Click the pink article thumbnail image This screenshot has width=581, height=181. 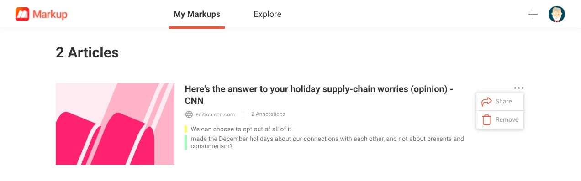[115, 124]
